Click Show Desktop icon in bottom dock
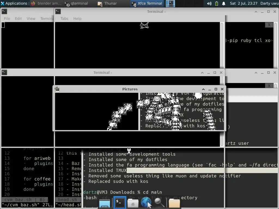This screenshot has width=279, height=209. (x=104, y=203)
